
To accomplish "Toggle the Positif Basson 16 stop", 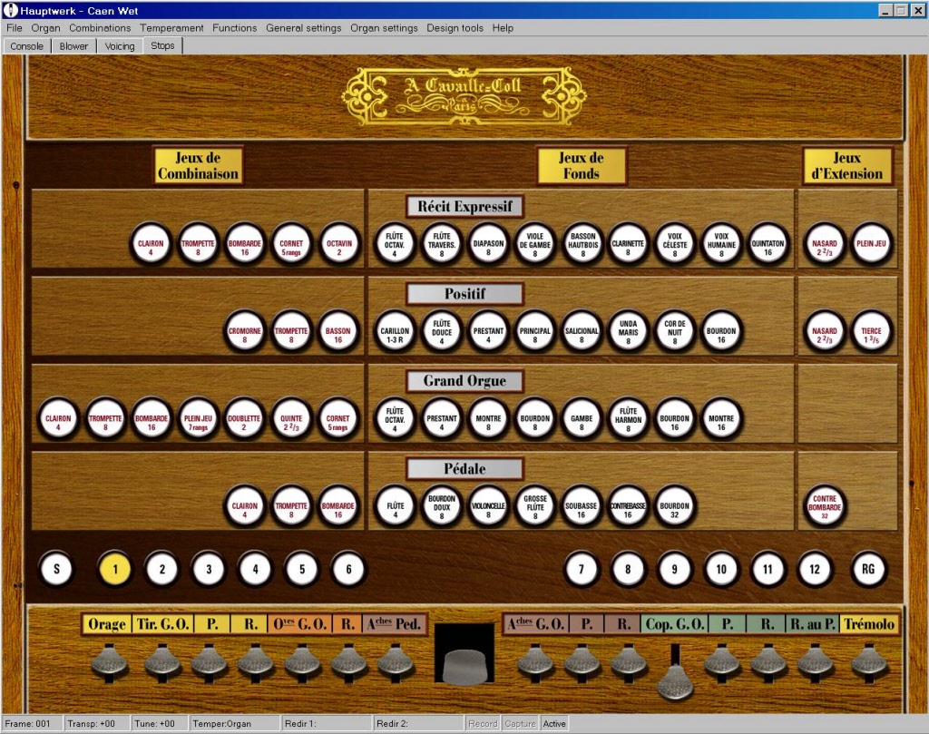I will 337,332.
